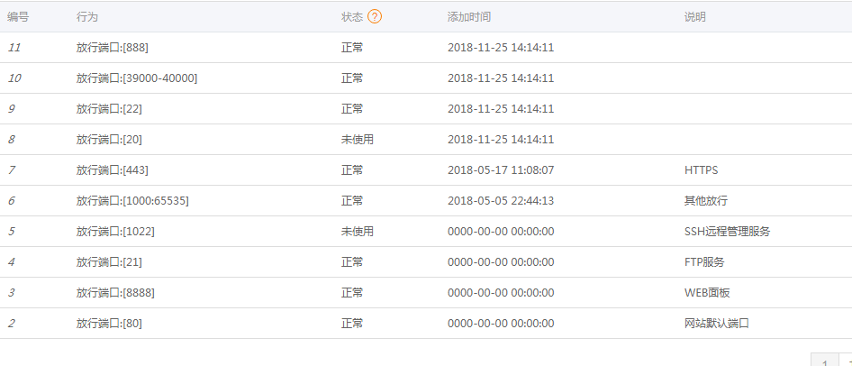Select the 网站默认端口 description text
852x366 pixels.
click(717, 324)
